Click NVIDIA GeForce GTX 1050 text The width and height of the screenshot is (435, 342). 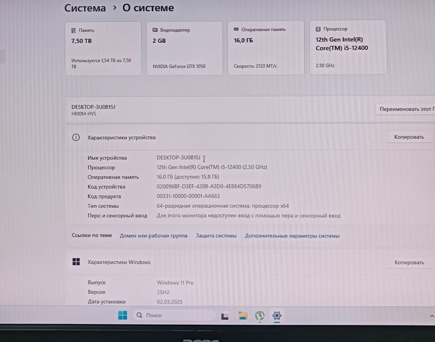click(179, 66)
